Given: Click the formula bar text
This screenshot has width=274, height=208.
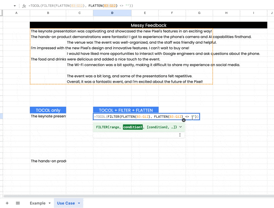Looking at the screenshot, I should (80, 6).
